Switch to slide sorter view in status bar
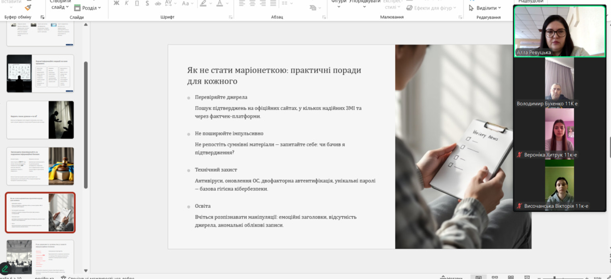Screen dimensions: 611x279 495,277
